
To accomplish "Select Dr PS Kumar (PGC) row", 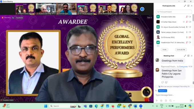I will (174, 37).
